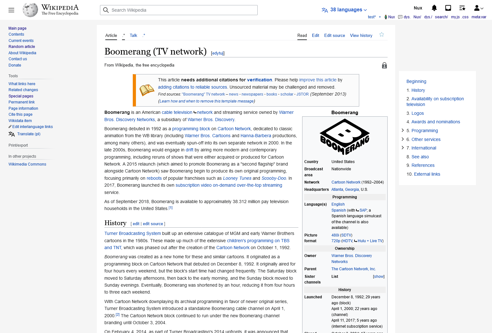The height and width of the screenshot is (333, 492).
Task: Switch to the Talk tab
Action: click(x=133, y=36)
